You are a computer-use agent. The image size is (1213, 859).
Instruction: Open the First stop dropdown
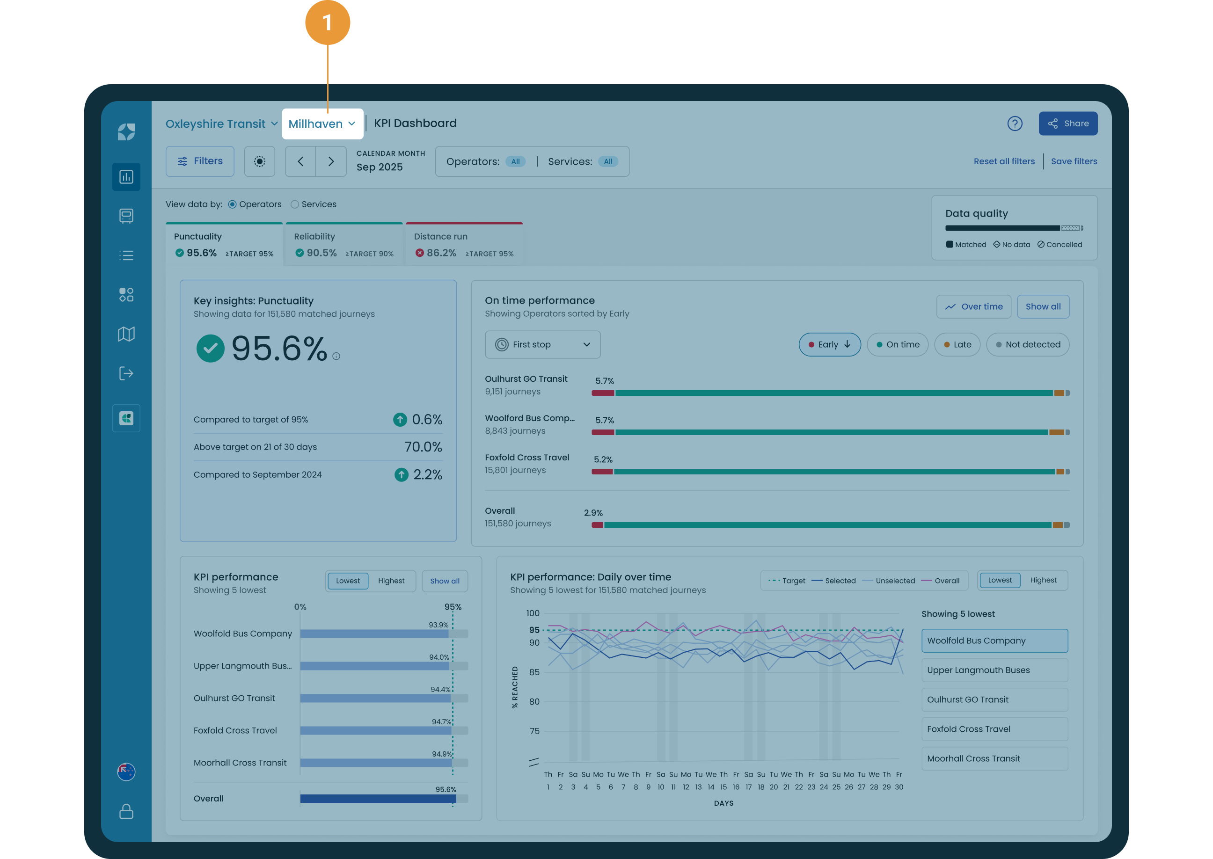542,344
